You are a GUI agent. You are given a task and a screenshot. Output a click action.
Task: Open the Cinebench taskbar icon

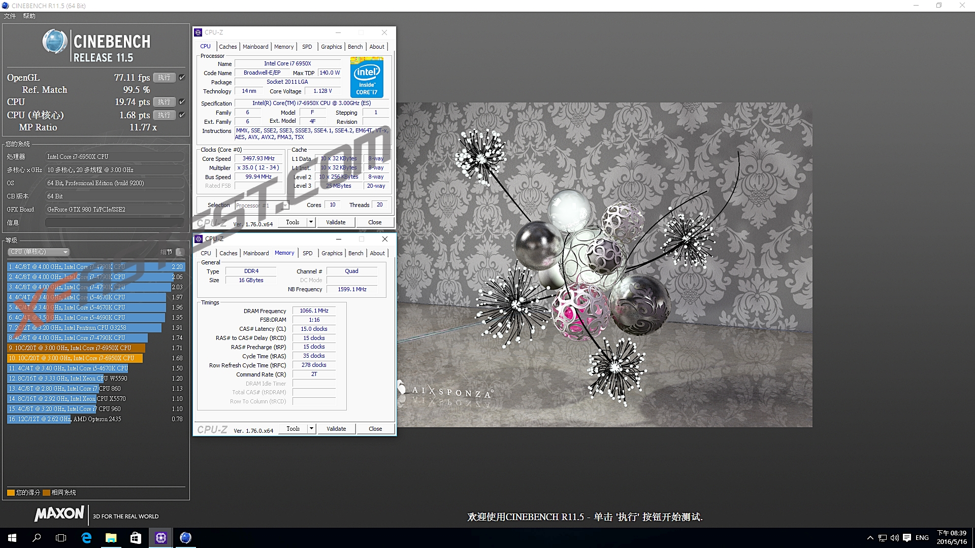(186, 538)
